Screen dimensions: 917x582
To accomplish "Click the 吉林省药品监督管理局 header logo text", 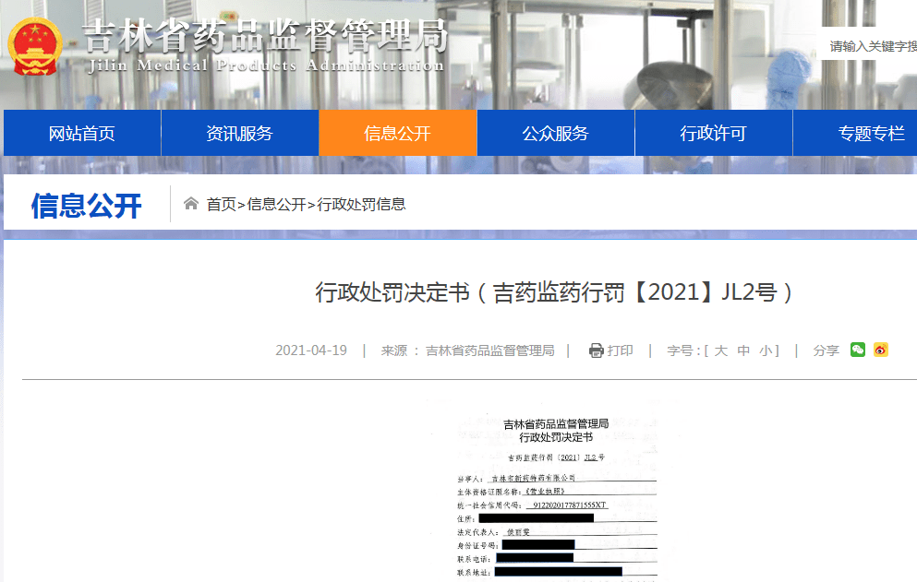I will [x=263, y=37].
